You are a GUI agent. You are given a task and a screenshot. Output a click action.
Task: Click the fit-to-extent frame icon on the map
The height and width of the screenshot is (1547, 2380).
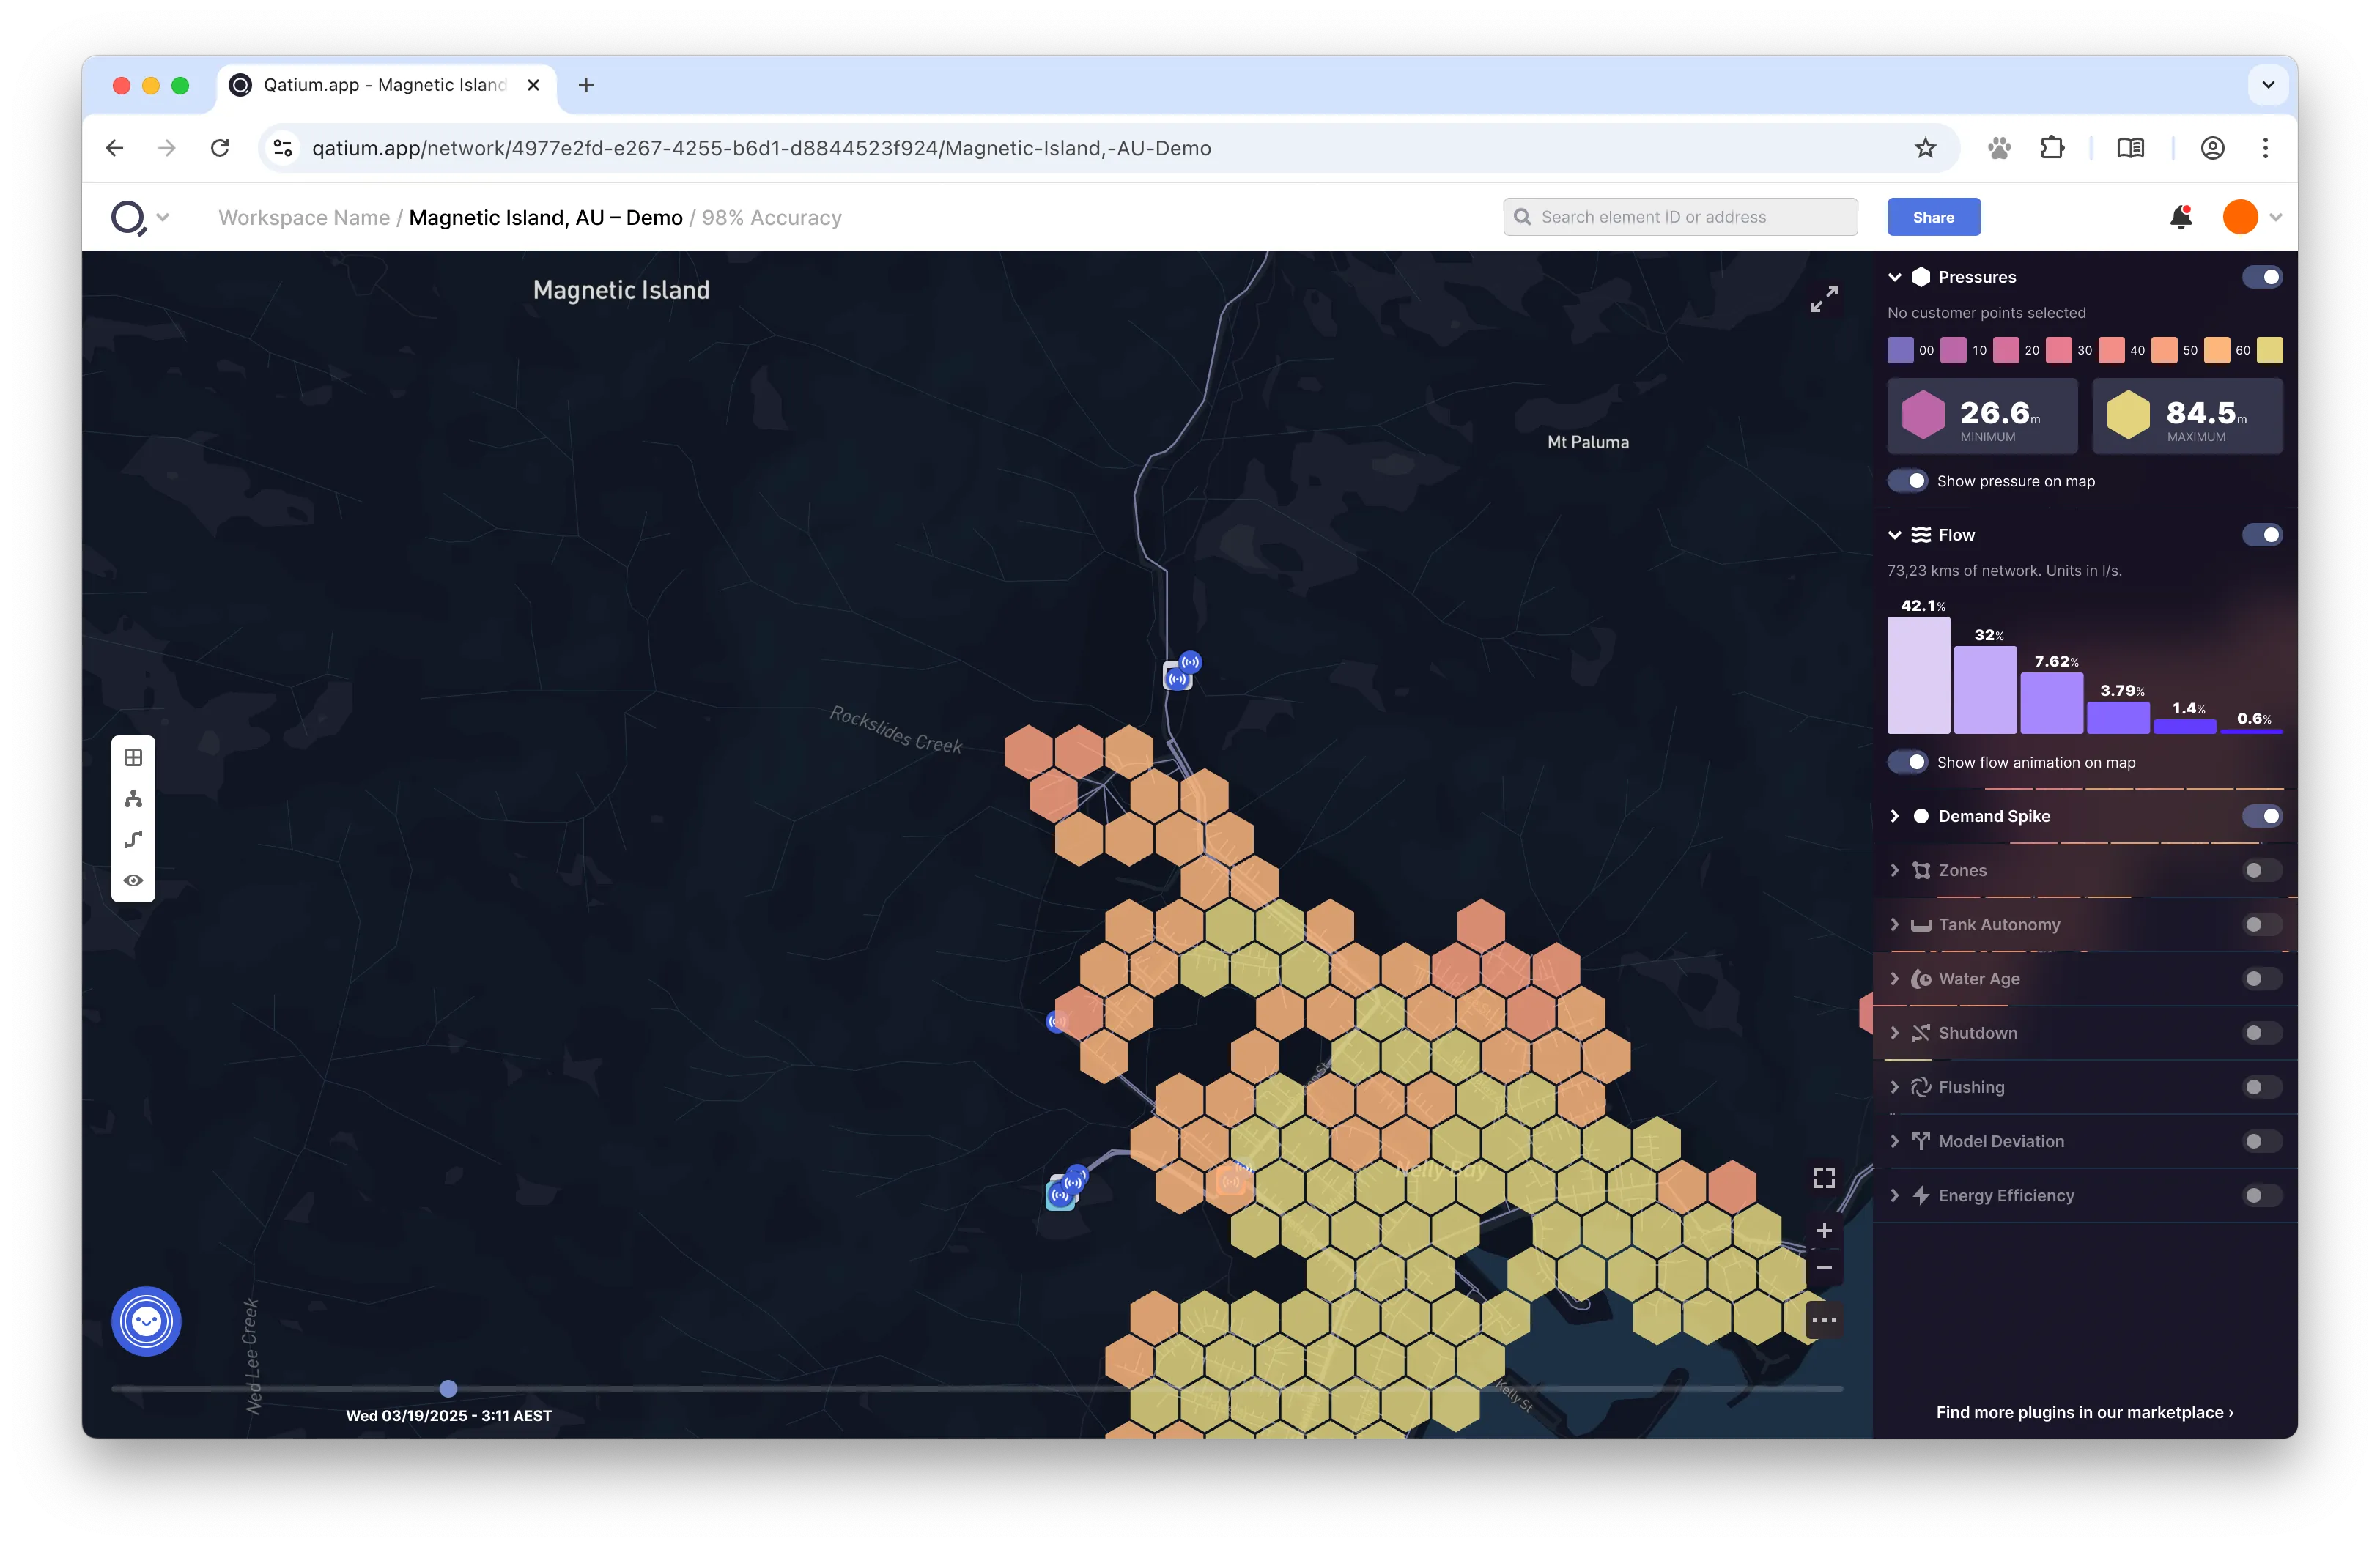pyautogui.click(x=1824, y=1179)
